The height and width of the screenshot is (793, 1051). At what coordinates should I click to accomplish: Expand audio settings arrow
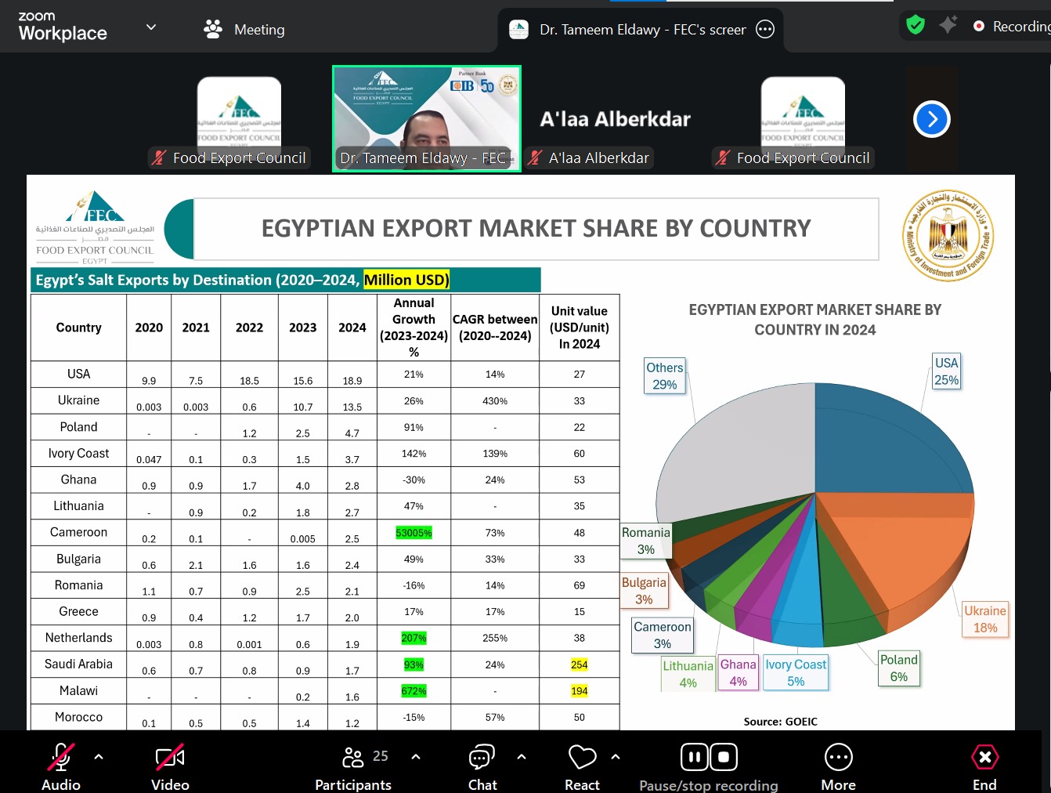point(99,757)
